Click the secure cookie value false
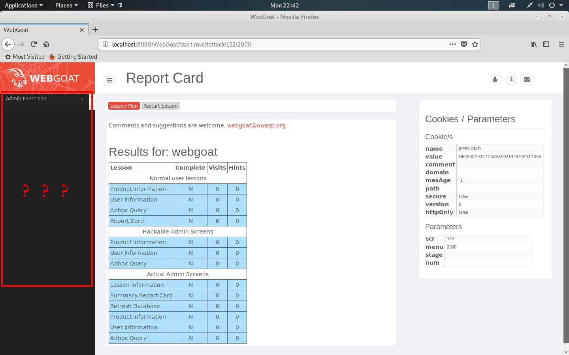Image resolution: width=569 pixels, height=355 pixels. tap(463, 196)
